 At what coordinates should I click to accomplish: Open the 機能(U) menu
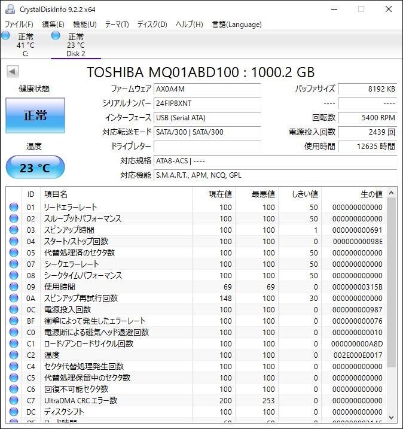tap(85, 25)
